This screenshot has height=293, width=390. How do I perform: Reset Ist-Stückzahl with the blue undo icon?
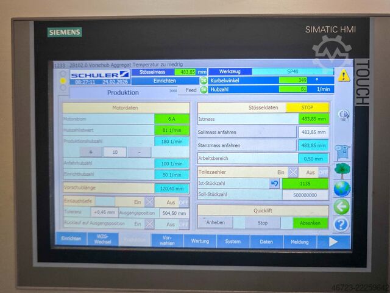[274, 184]
